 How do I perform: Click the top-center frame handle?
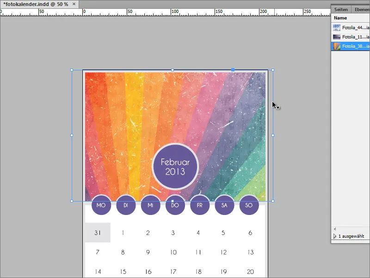click(173, 70)
